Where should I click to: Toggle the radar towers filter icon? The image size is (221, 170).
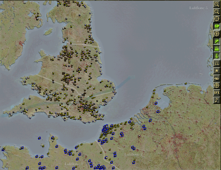217,63
